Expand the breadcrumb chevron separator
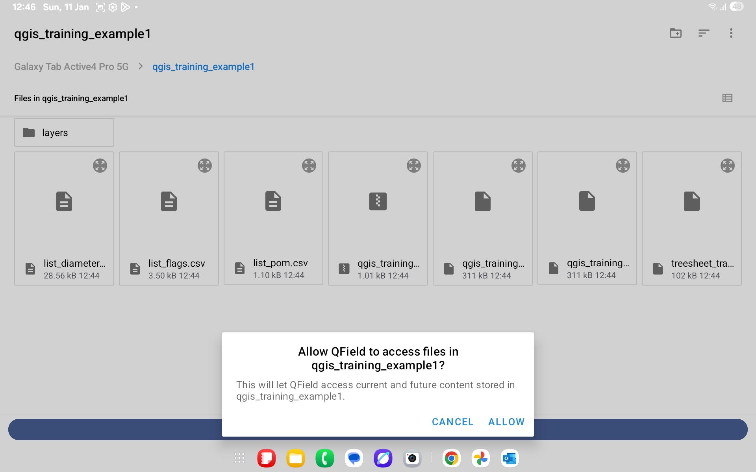This screenshot has width=756, height=472. point(141,66)
